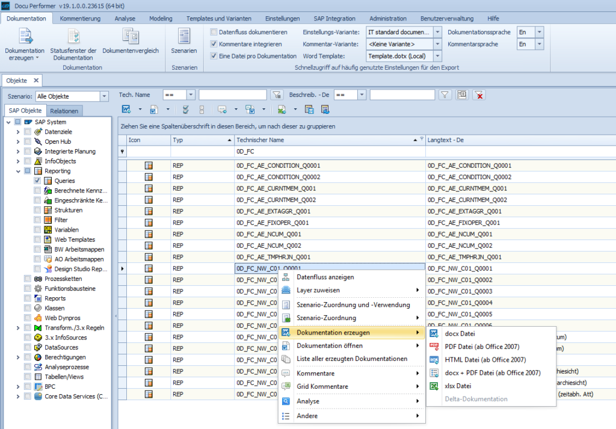
Task: Click the Tech. Name filter input field
Action: coord(232,94)
